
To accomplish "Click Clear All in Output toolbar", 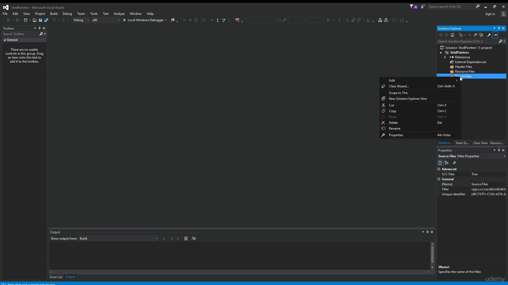I will (186, 238).
